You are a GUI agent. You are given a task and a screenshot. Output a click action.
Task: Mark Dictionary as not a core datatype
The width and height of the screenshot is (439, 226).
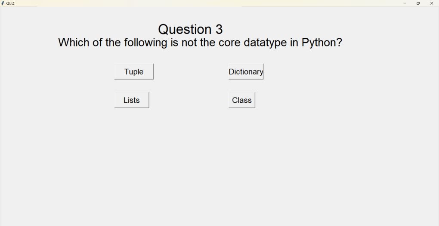click(x=246, y=71)
